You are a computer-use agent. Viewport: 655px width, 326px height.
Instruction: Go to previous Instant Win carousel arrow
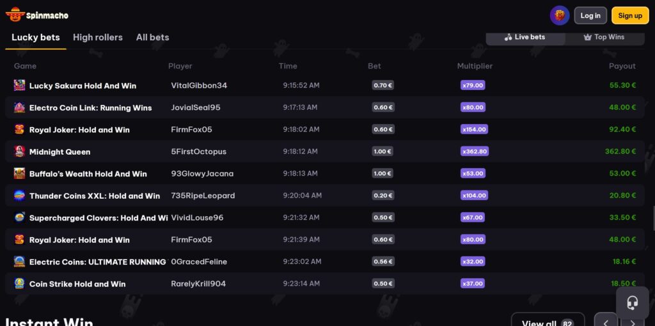pos(606,322)
